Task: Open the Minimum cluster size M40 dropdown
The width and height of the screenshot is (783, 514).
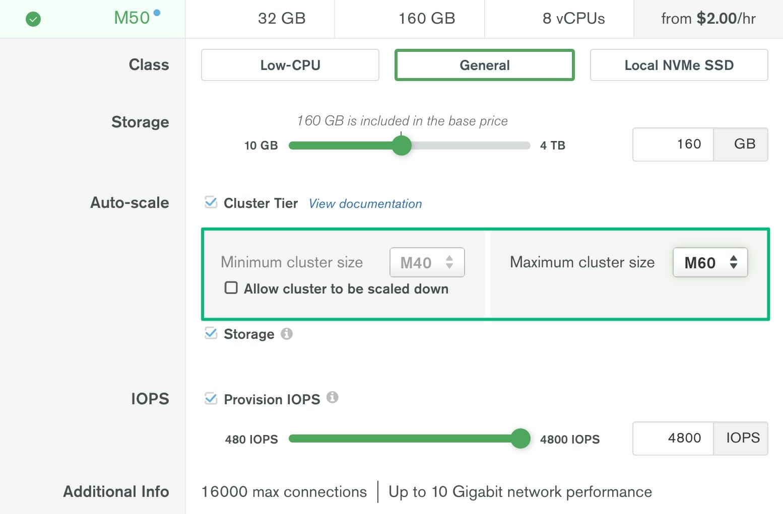Action: pos(427,262)
